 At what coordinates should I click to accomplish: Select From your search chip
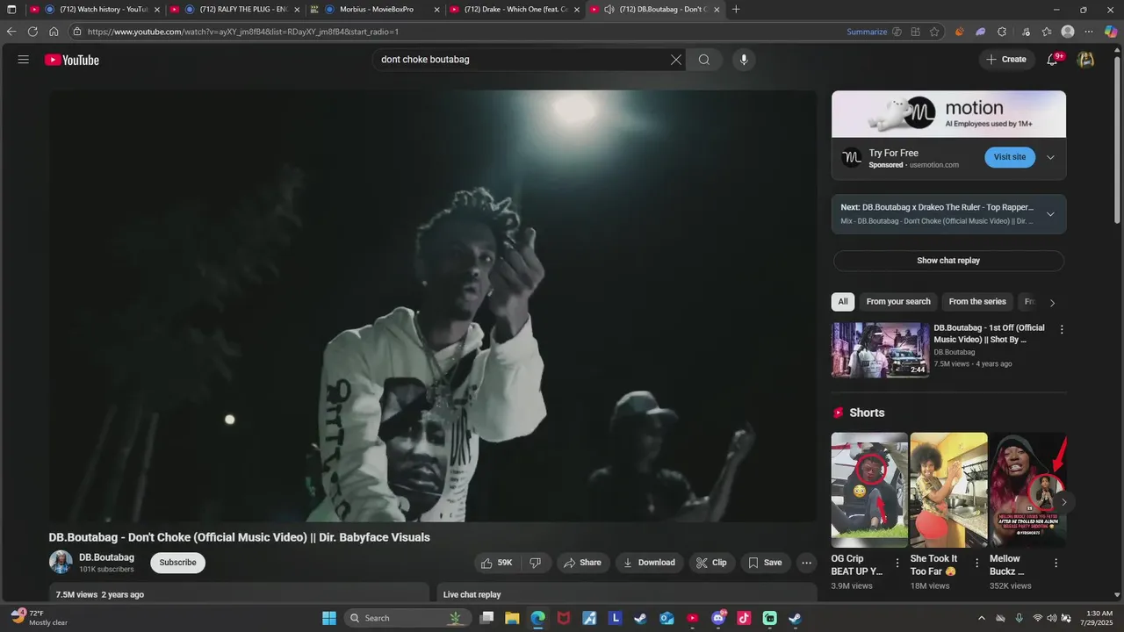coord(898,302)
